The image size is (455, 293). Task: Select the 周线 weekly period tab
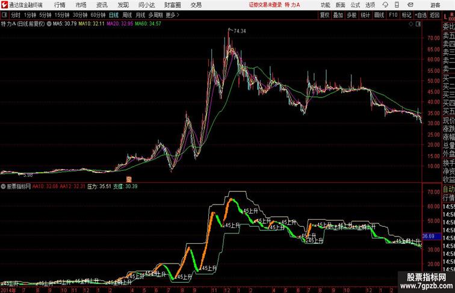click(x=127, y=15)
